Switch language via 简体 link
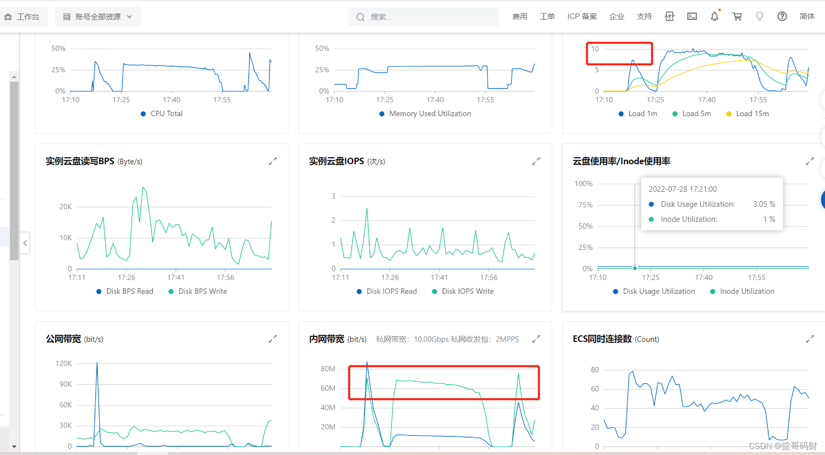Viewport: 825px width, 455px height. pyautogui.click(x=807, y=17)
